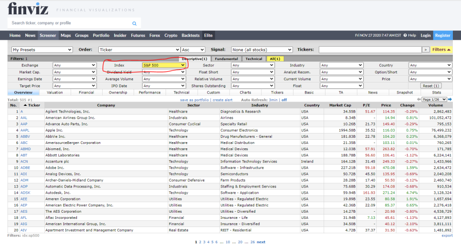Open the Float filter dropdown
The image size is (461, 247).
(x=342, y=86)
